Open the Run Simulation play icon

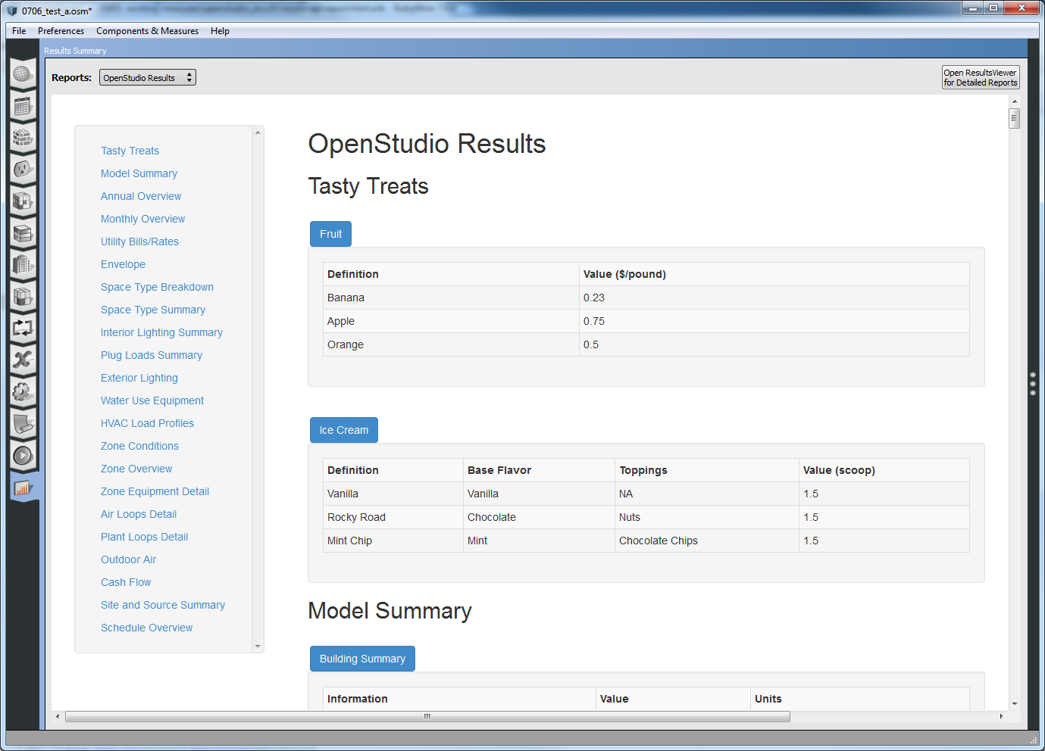[x=23, y=455]
